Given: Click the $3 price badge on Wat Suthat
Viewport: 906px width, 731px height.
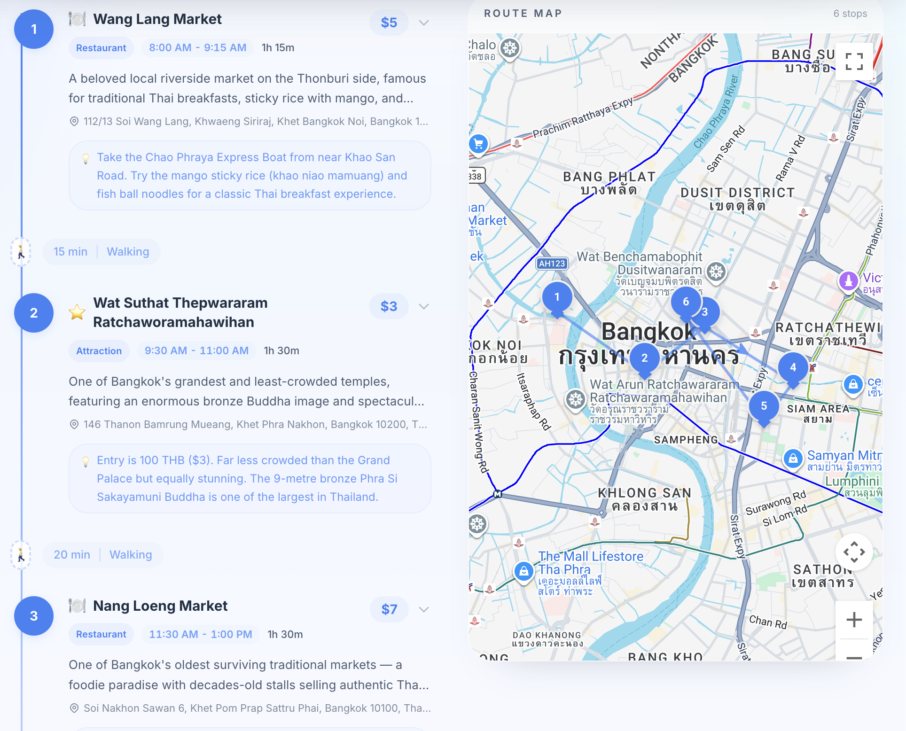Looking at the screenshot, I should [x=389, y=306].
